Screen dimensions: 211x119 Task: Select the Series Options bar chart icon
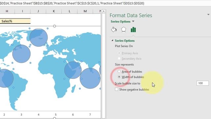(x=133, y=29)
